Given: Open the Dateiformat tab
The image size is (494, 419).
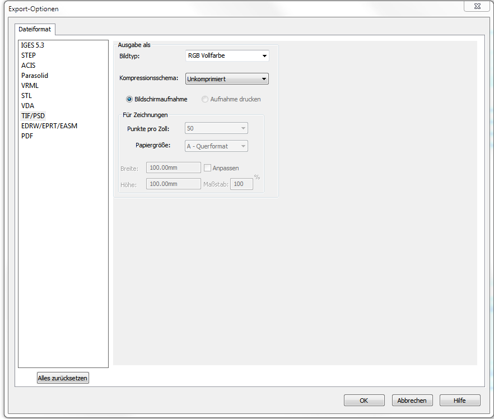Looking at the screenshot, I should [x=35, y=29].
